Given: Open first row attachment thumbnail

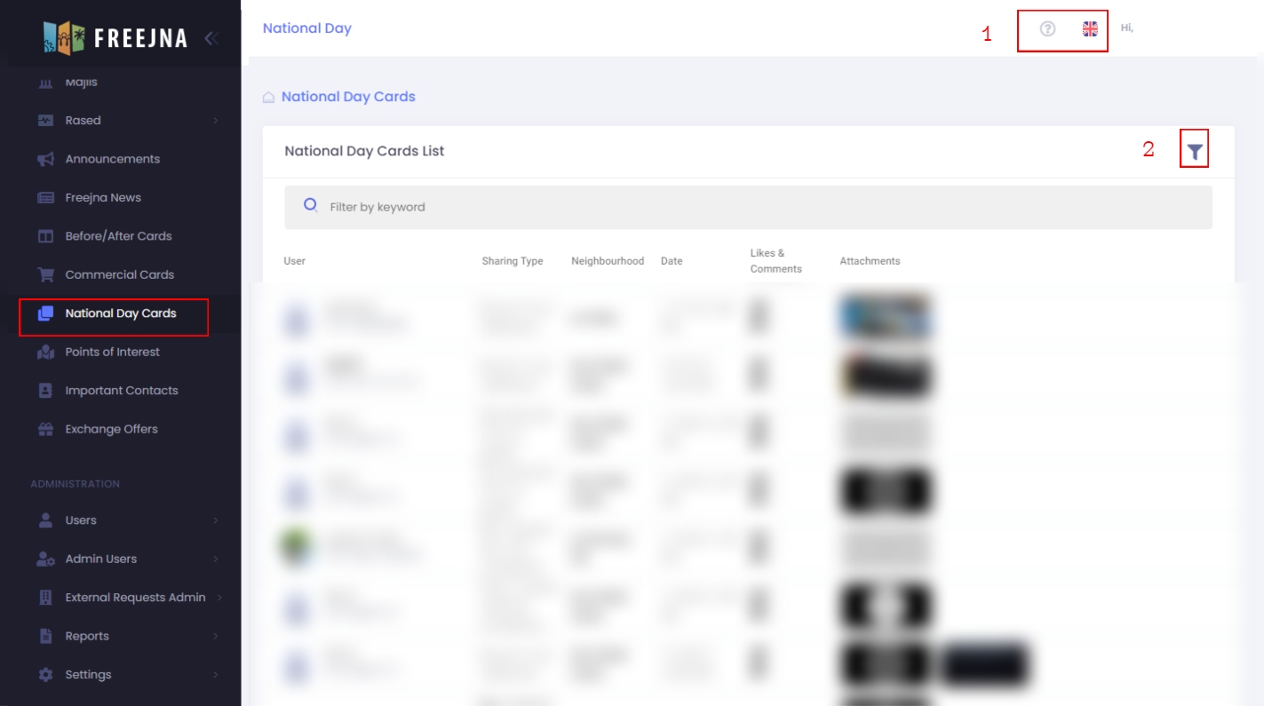Looking at the screenshot, I should 885,318.
